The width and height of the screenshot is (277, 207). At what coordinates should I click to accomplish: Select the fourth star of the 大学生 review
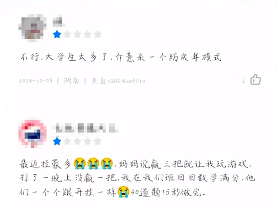tap(87, 34)
